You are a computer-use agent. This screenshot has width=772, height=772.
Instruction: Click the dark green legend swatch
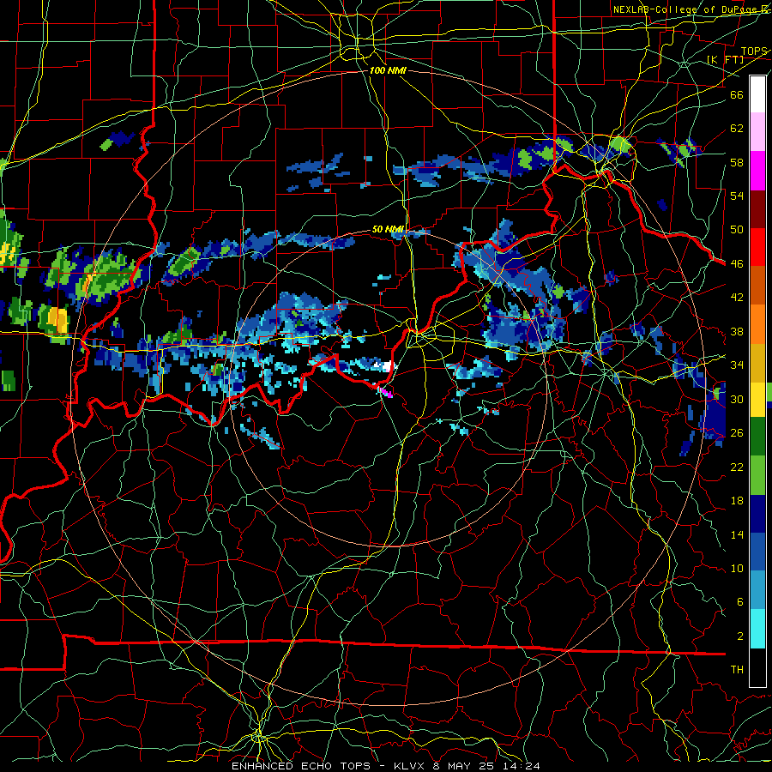pos(757,437)
